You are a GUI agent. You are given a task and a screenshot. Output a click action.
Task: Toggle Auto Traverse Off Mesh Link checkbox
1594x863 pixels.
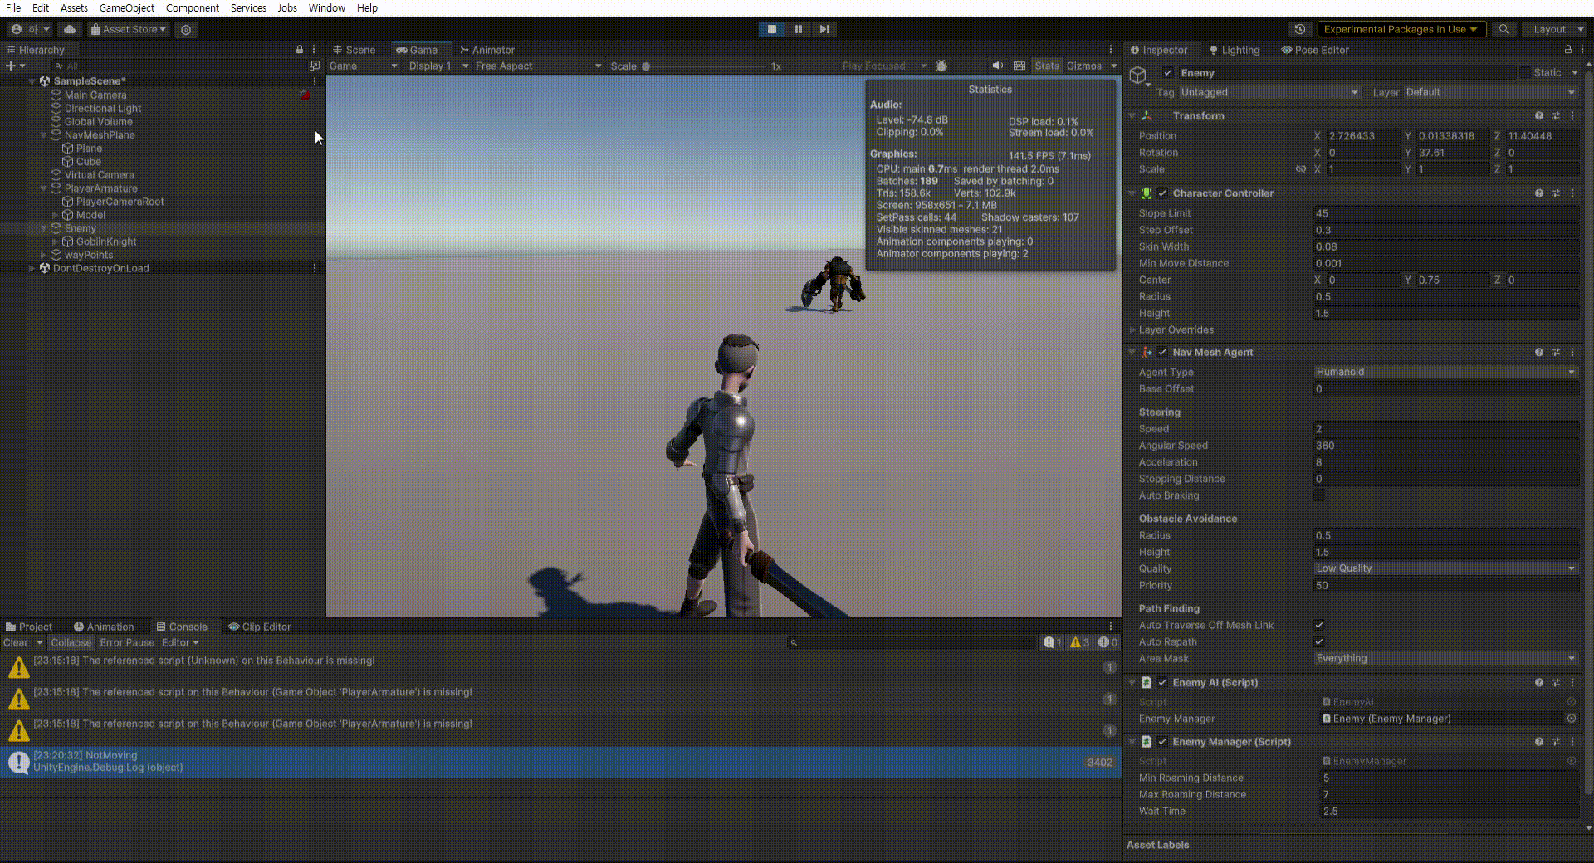[x=1319, y=625]
